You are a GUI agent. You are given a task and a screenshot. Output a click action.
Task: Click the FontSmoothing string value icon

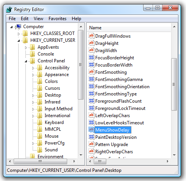coord(91,72)
